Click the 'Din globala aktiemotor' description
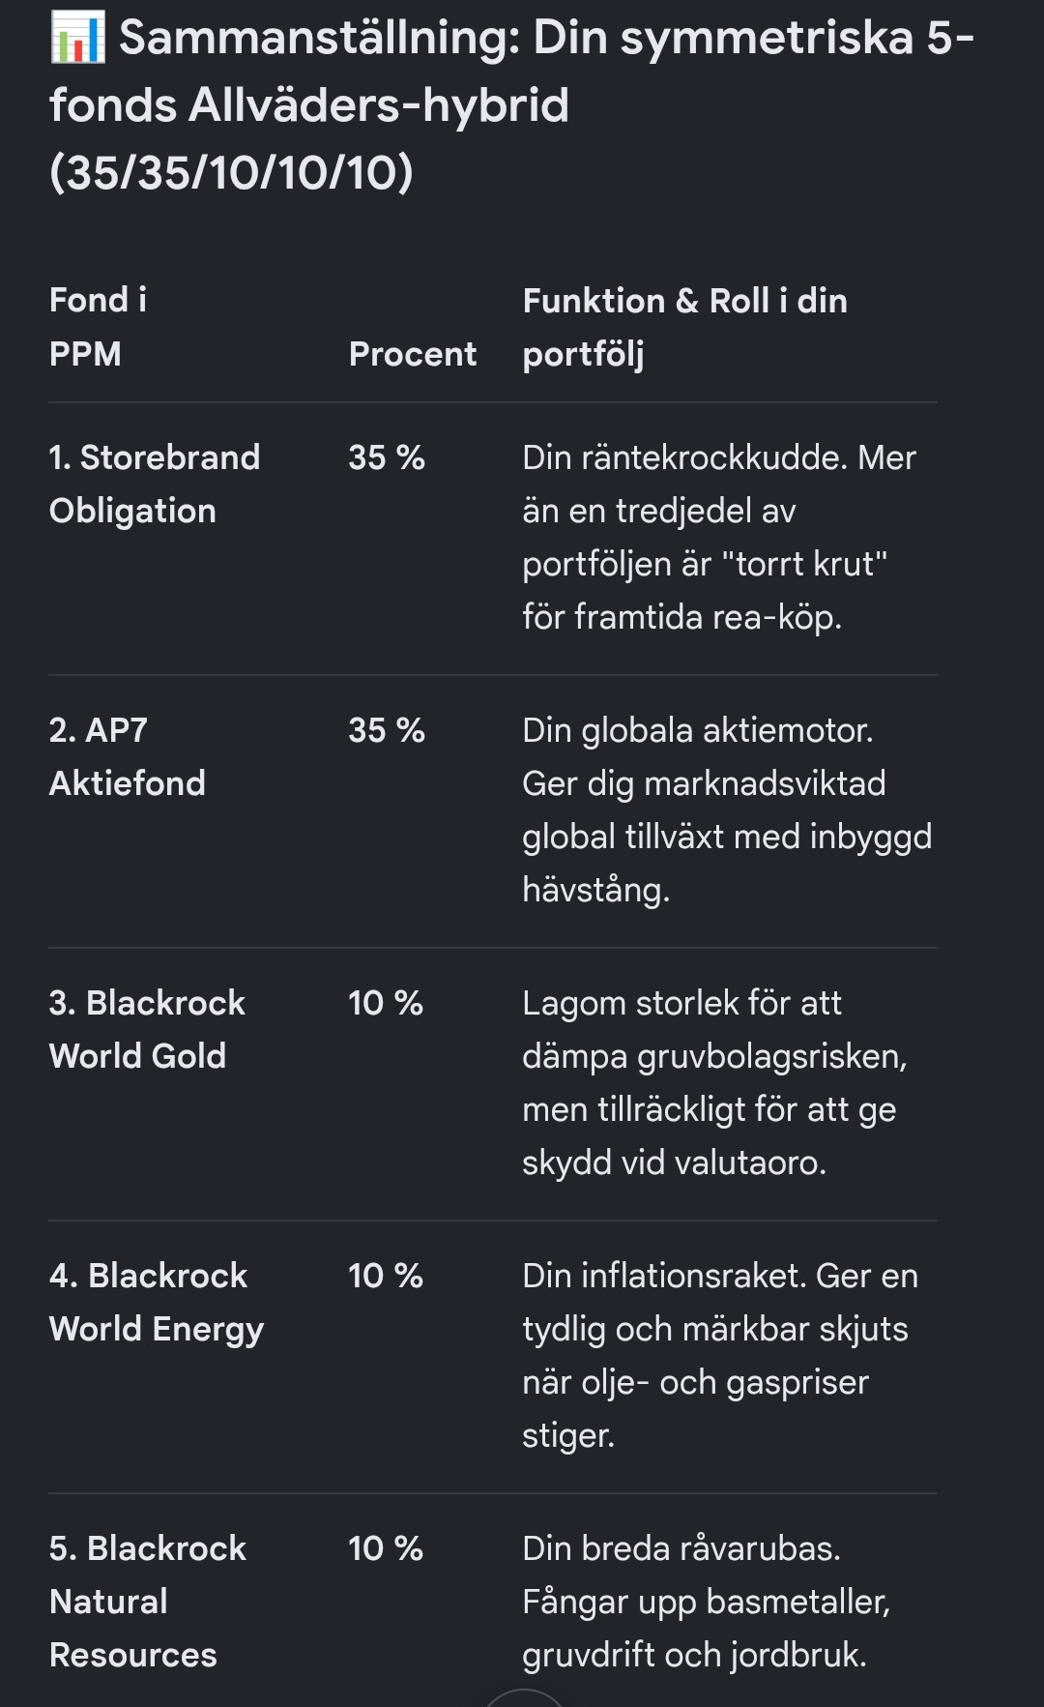The width and height of the screenshot is (1044, 1707). click(x=727, y=809)
